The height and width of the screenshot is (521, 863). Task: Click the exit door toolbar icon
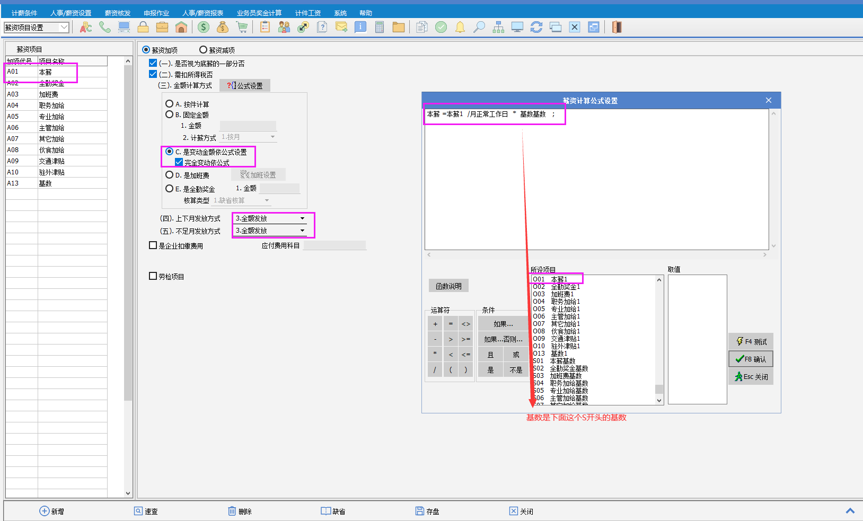[x=617, y=27]
